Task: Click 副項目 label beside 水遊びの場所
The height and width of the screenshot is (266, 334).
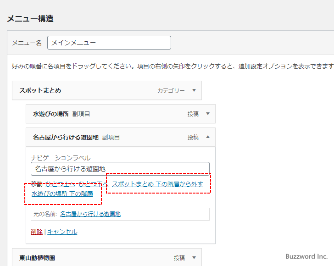Action: (81, 114)
